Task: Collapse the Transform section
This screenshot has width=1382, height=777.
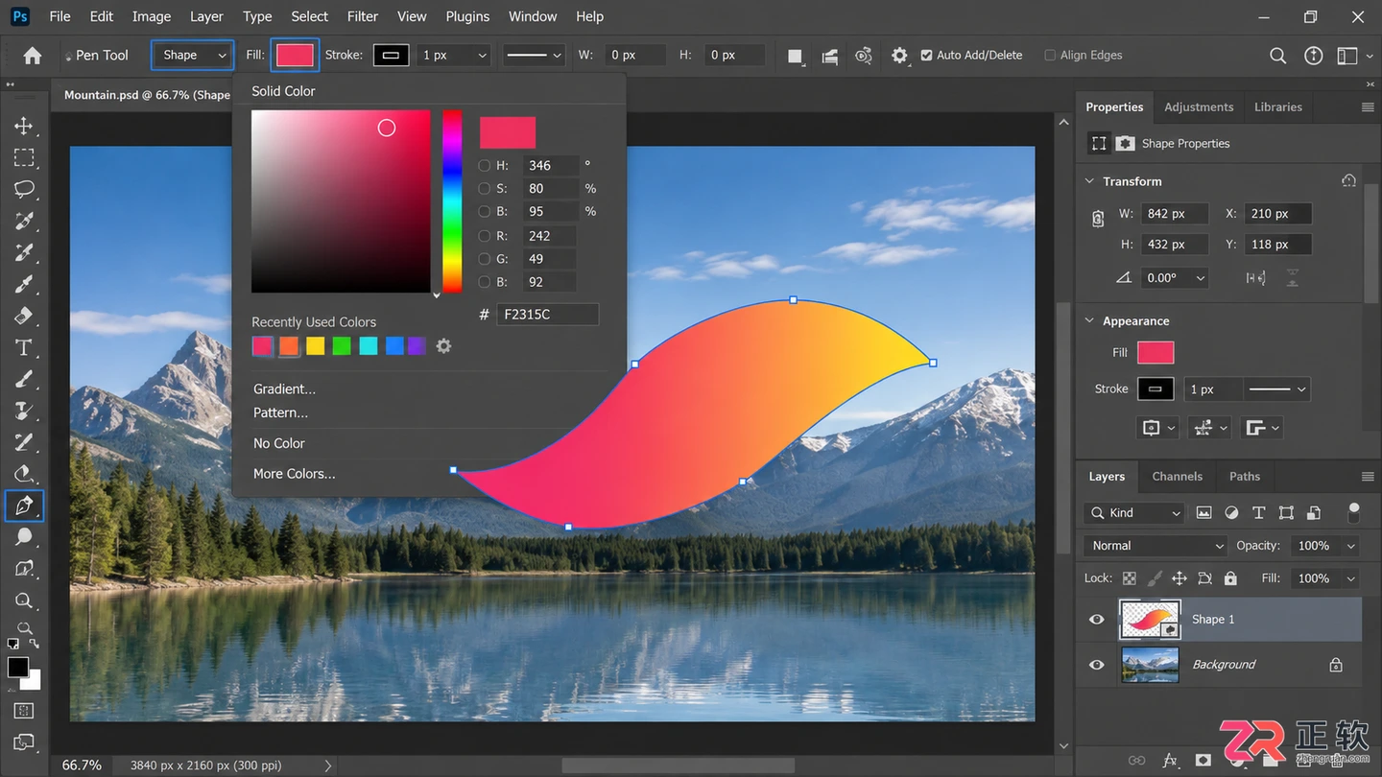Action: pos(1089,181)
